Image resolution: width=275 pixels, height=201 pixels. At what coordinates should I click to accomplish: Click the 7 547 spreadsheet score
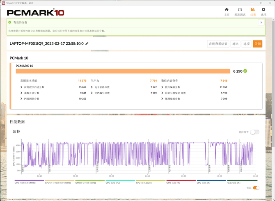point(154,87)
